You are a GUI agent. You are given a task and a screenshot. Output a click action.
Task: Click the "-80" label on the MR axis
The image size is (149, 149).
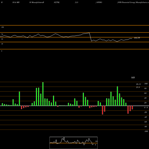tap(145, 127)
